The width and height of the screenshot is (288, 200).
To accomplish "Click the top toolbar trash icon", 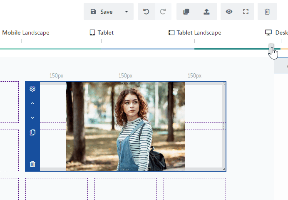I will [x=267, y=12].
